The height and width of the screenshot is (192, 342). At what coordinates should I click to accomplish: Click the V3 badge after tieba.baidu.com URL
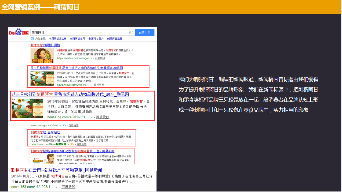(x=72, y=144)
